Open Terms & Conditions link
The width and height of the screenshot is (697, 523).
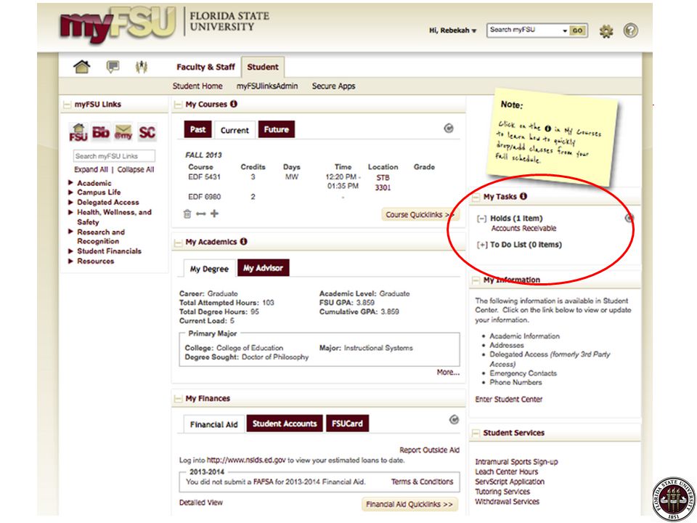[x=423, y=482]
